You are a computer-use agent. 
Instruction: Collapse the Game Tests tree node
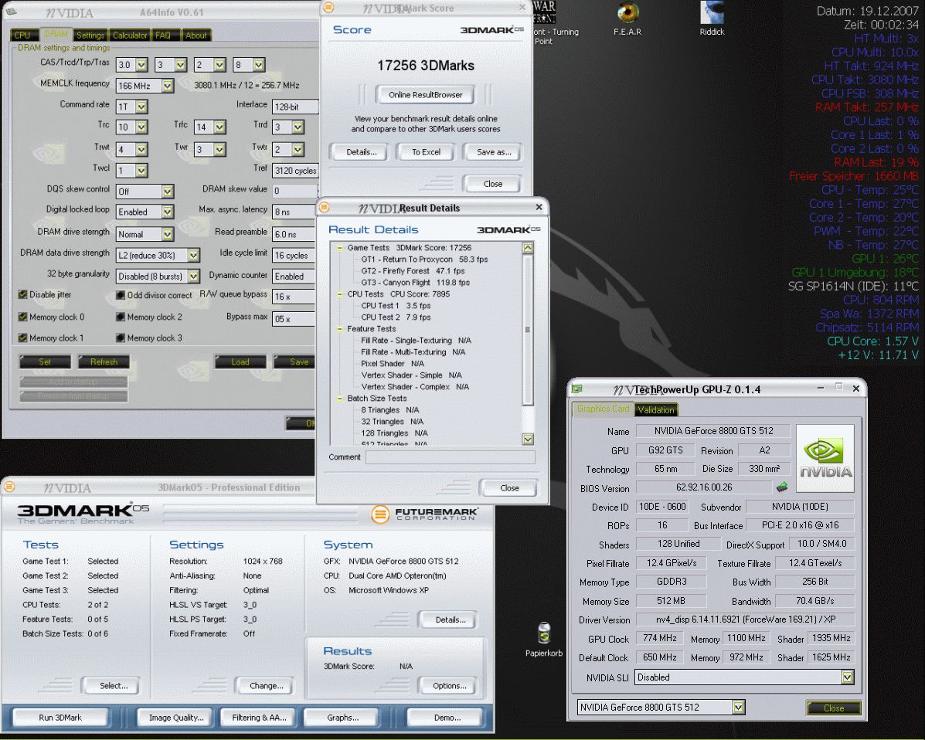point(340,248)
